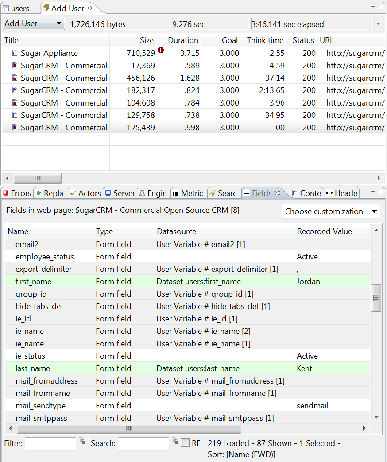This screenshot has height=462, width=387.
Task: Click the upper table's horizontal scrollbar thumb
Action: [38, 178]
